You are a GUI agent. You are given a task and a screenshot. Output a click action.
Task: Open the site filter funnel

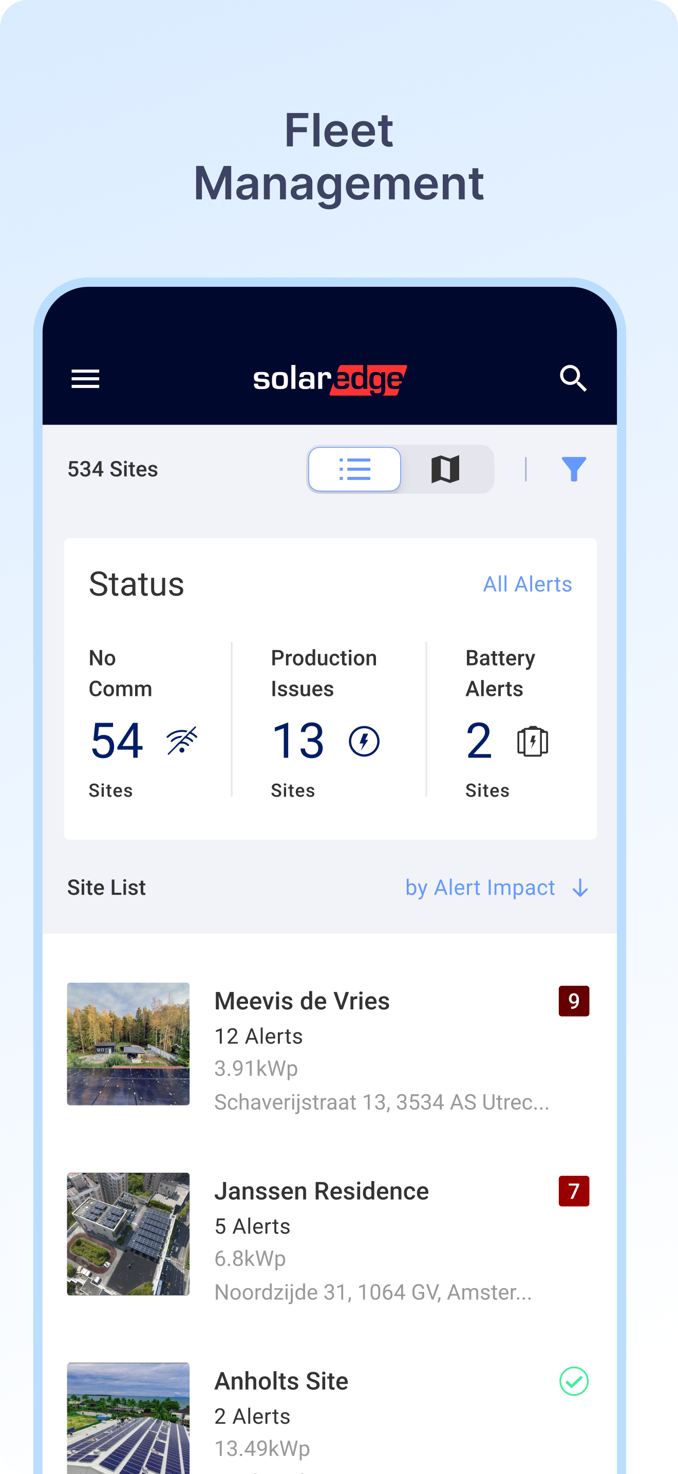click(x=573, y=469)
